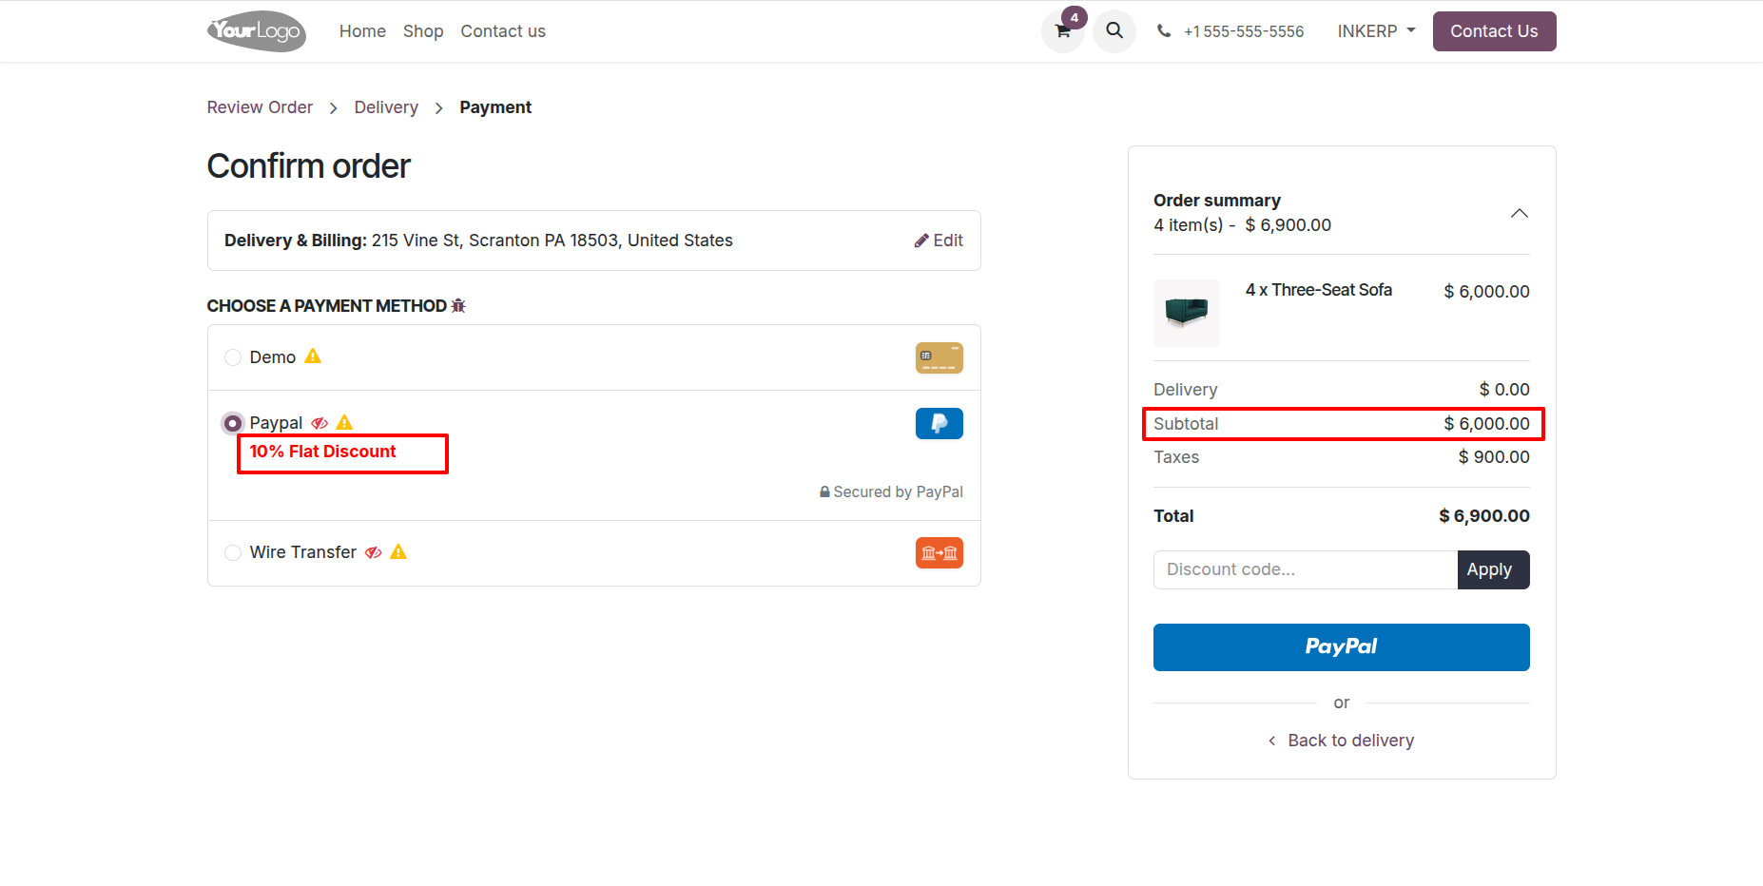
Task: Go to the Home menu item
Action: [x=362, y=31]
